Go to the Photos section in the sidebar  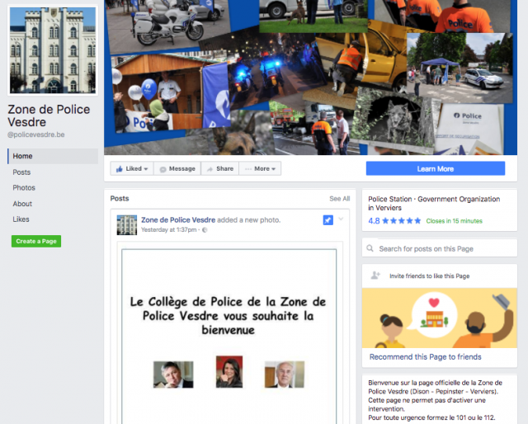[x=24, y=188]
